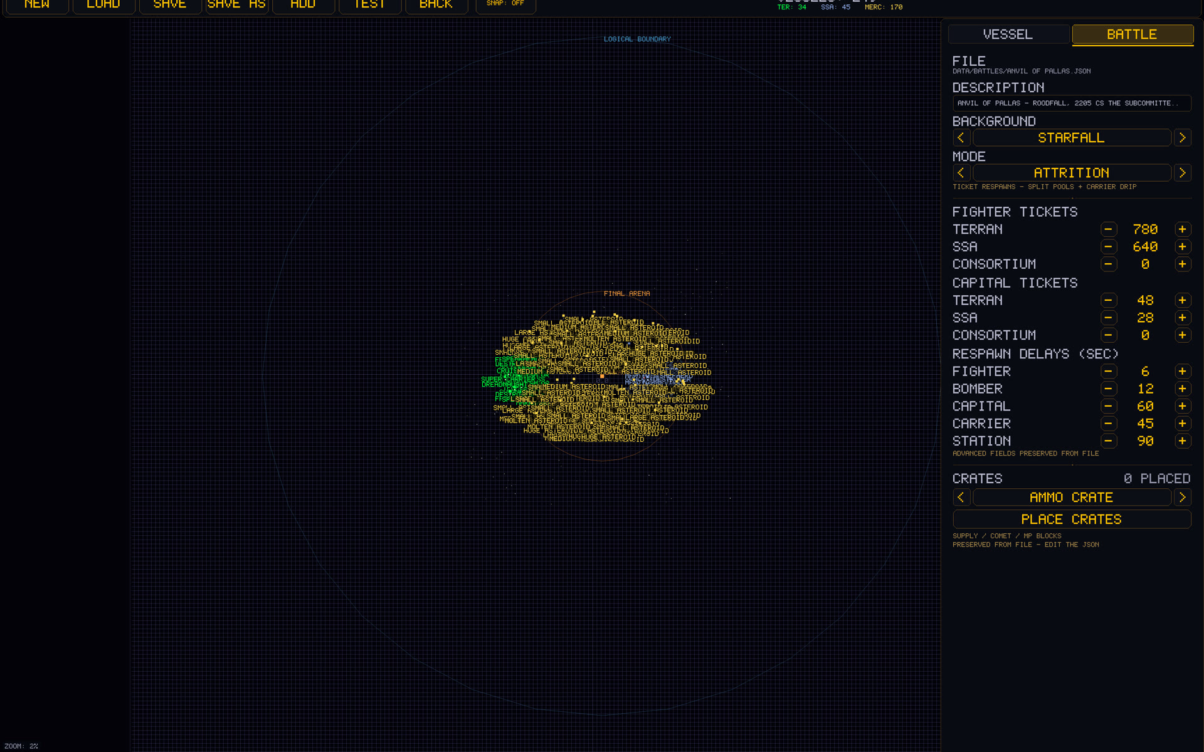
Task: Click the LOGICAL BOUNDARY label on map
Action: point(637,39)
